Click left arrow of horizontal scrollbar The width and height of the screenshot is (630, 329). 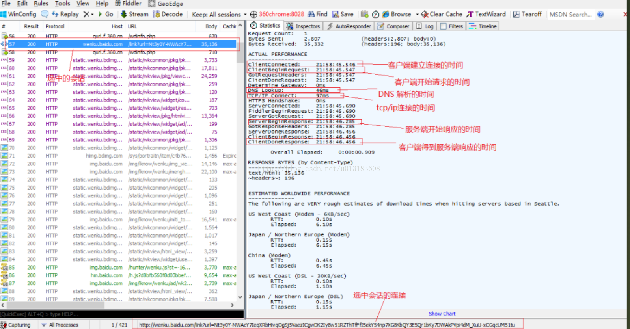click(3, 305)
